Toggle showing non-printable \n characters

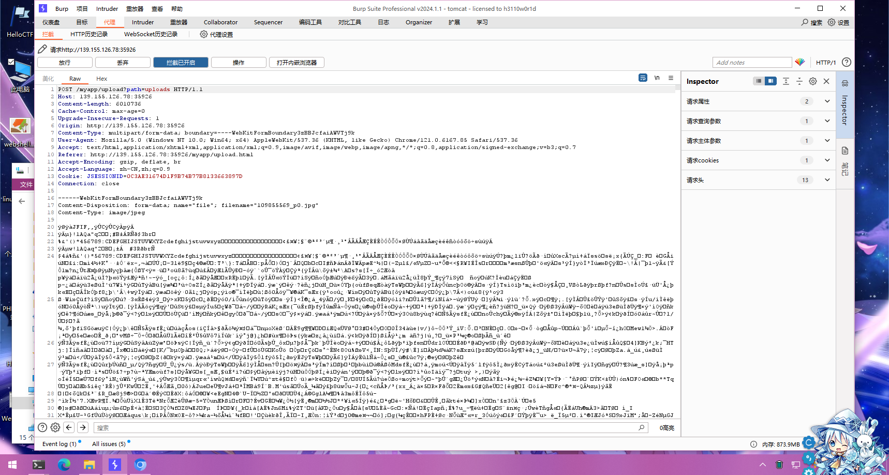point(657,78)
